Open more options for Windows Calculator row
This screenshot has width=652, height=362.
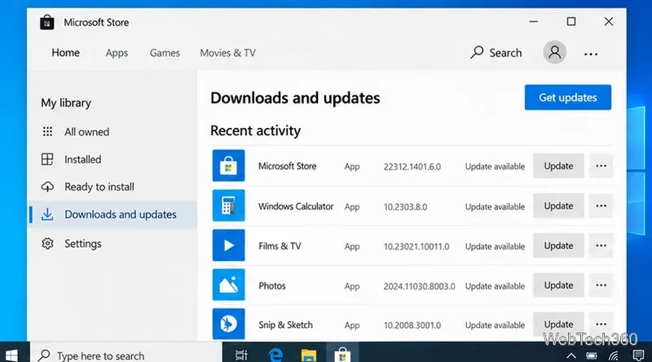[x=601, y=205]
